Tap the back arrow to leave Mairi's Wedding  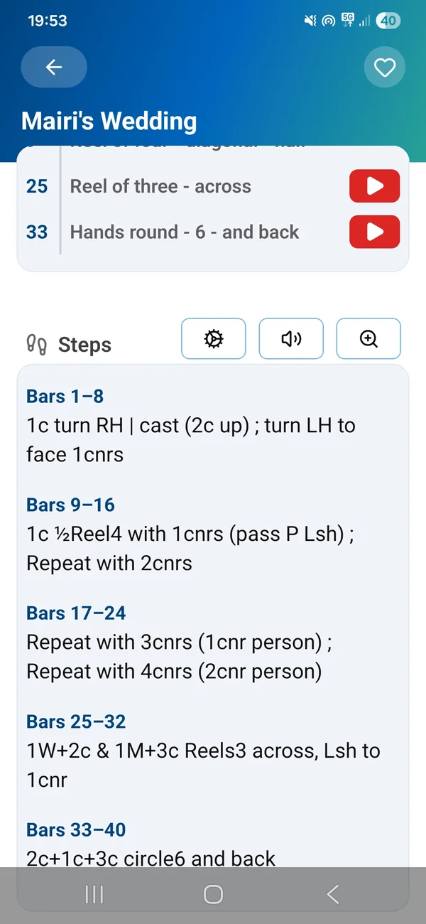coord(54,67)
